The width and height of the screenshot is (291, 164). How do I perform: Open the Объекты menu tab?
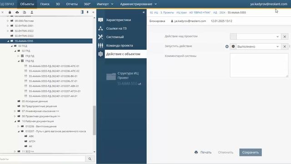(27, 4)
